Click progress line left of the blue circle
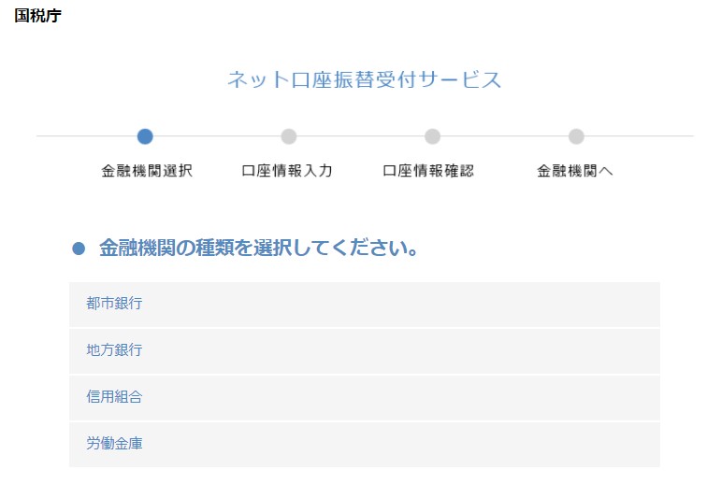Screen dimensions: 721x498 pyautogui.click(x=86, y=136)
